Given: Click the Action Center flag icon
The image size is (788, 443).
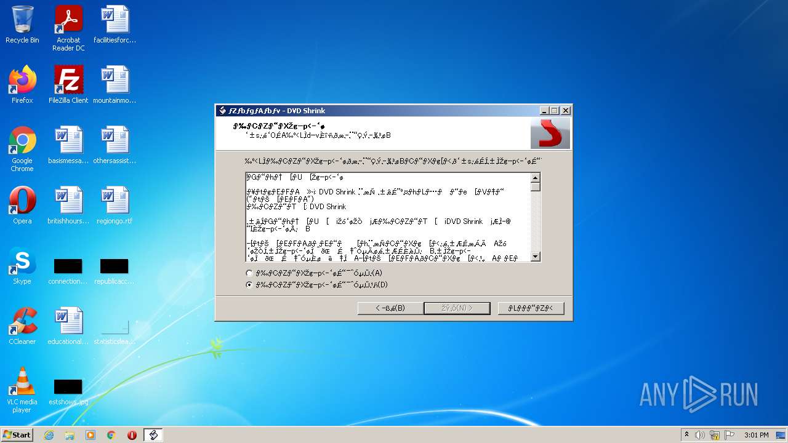Looking at the screenshot, I should pos(730,435).
